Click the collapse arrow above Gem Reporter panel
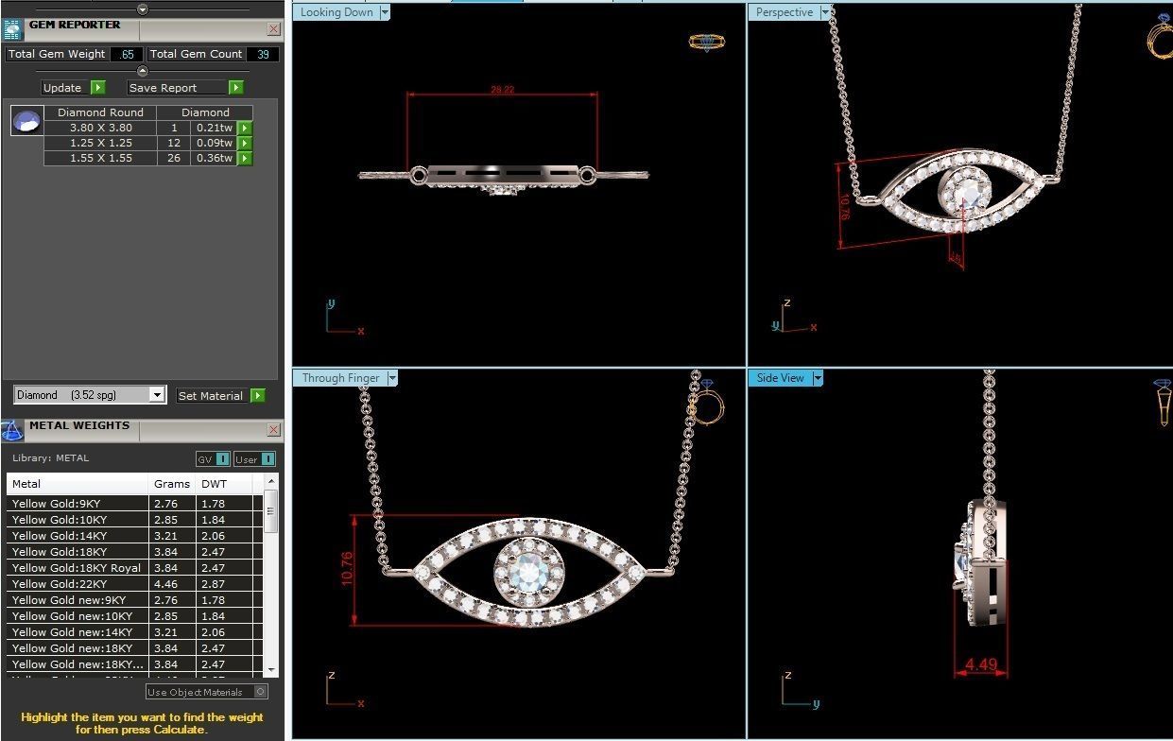1173x741 pixels. (x=143, y=9)
